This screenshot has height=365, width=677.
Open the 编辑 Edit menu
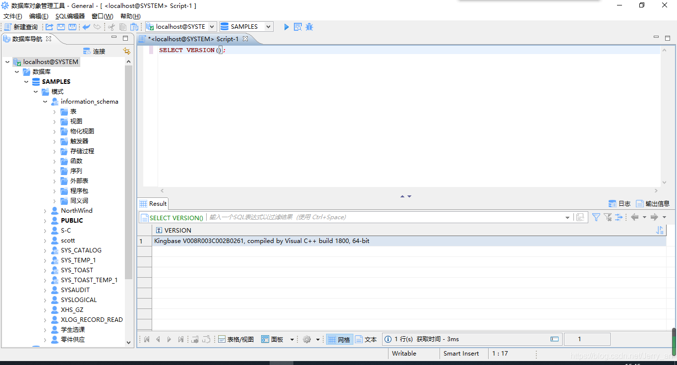pyautogui.click(x=39, y=16)
